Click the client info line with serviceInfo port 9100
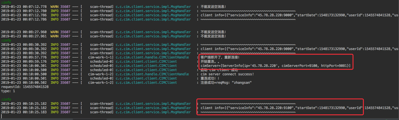This screenshot has height=120, width=399. point(282,108)
